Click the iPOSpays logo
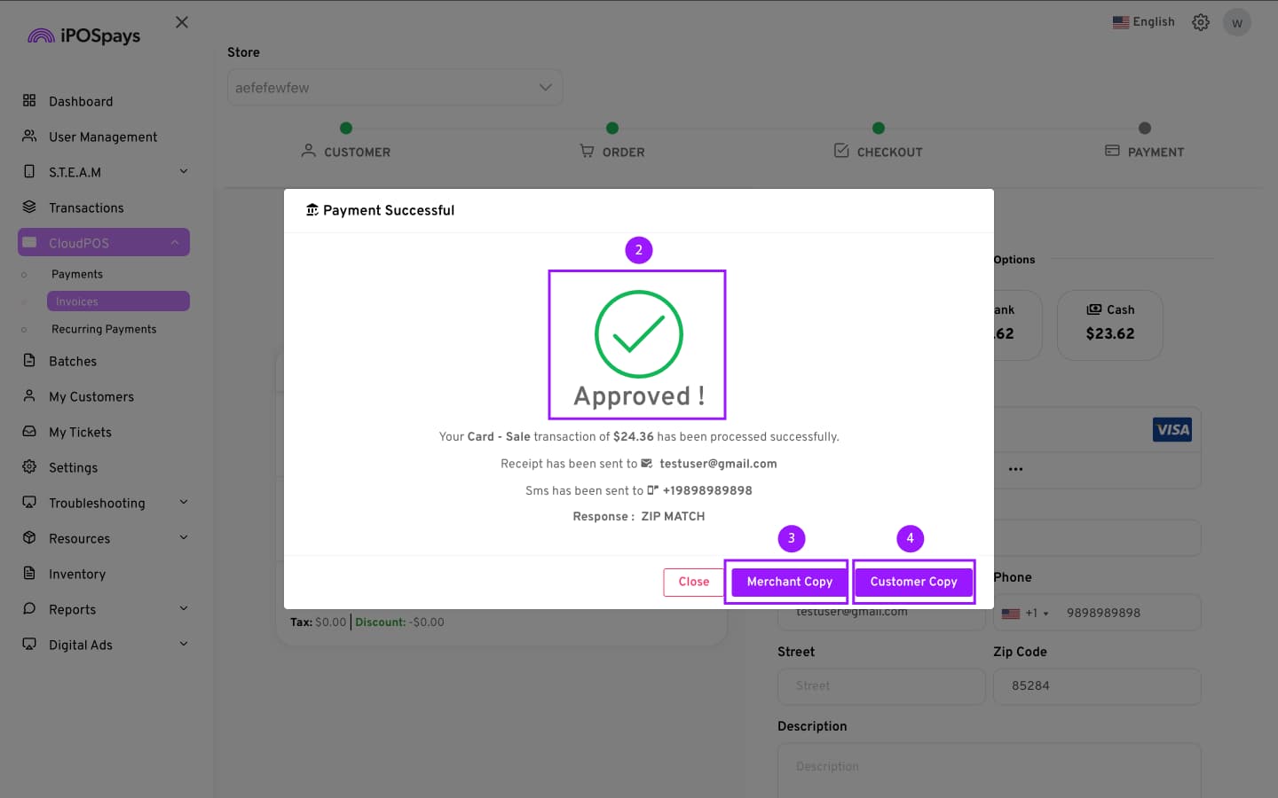The image size is (1278, 798). tap(84, 35)
